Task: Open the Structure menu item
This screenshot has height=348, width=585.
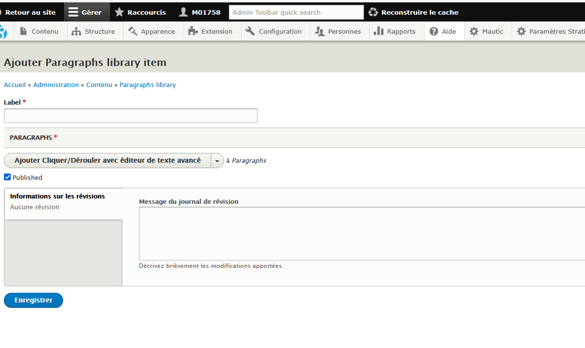Action: click(93, 32)
